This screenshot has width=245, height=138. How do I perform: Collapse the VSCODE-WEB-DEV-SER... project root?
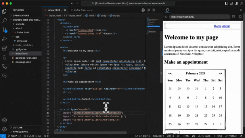pos(25,20)
